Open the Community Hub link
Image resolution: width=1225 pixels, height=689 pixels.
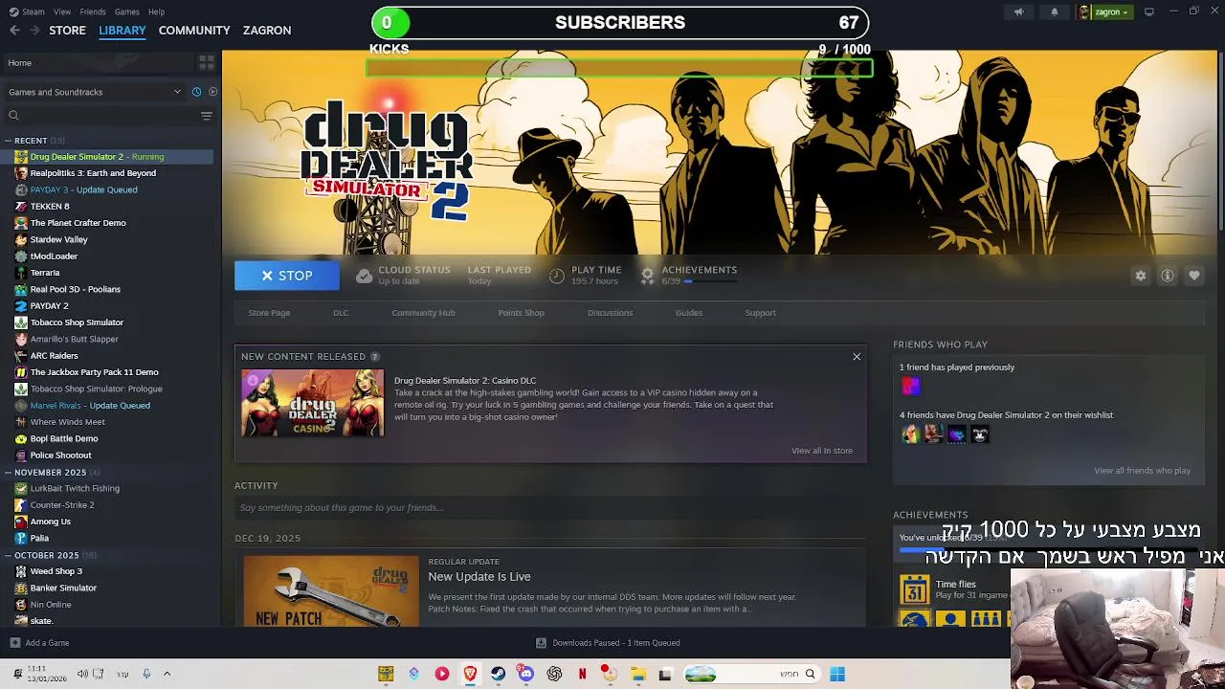(x=423, y=313)
